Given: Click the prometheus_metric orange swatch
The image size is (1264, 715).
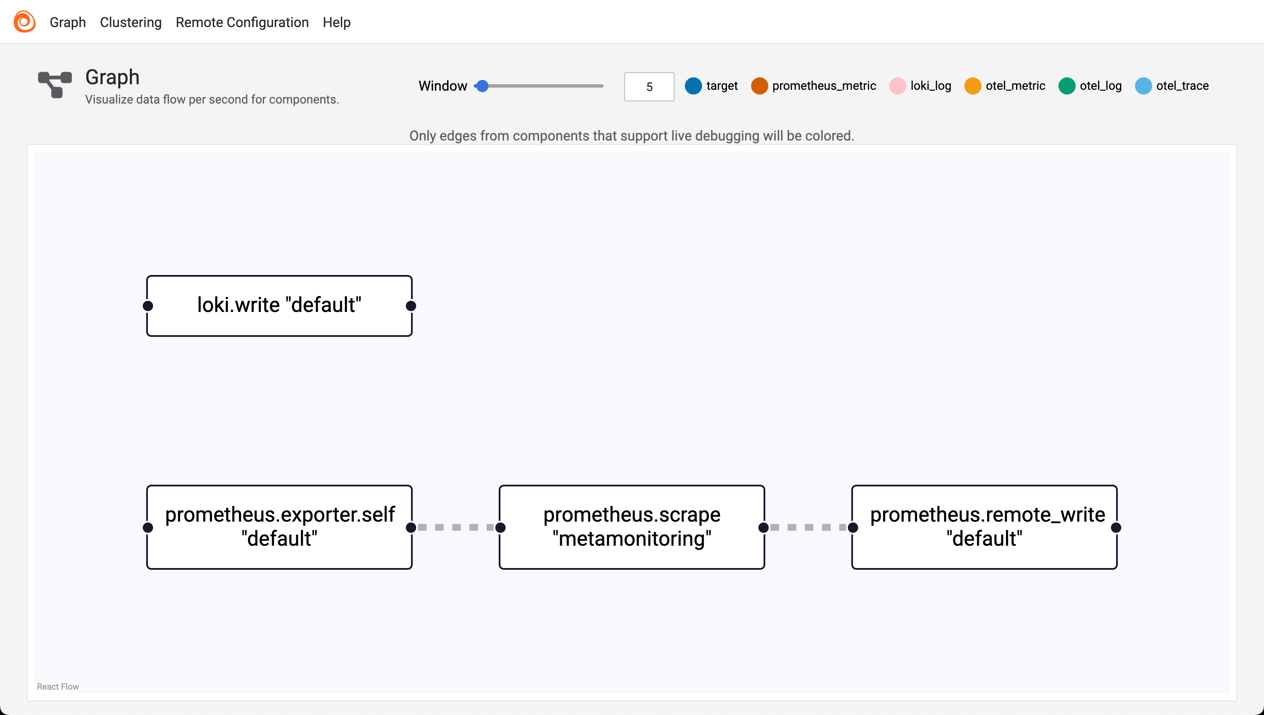Looking at the screenshot, I should 759,86.
